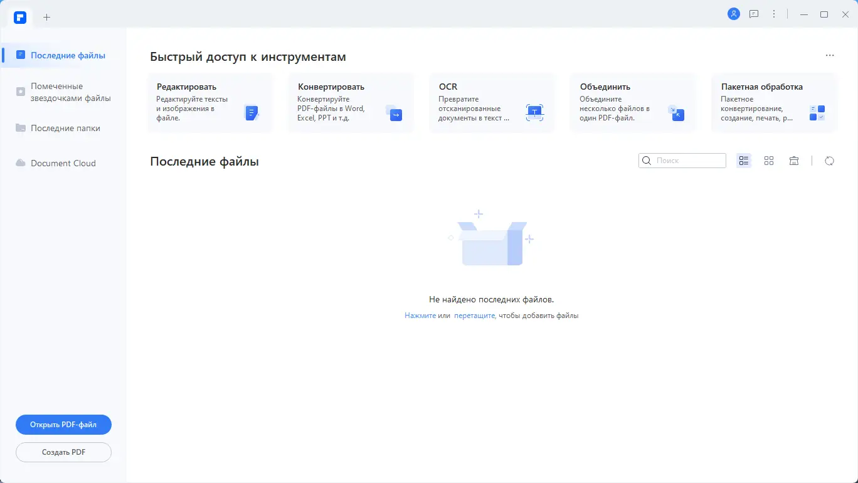
Task: Open the Редактировать tool card
Action: click(x=210, y=103)
